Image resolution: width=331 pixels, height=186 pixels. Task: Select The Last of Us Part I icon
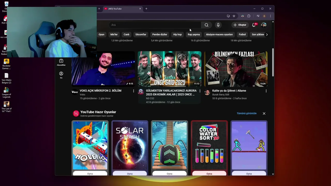click(x=6, y=107)
